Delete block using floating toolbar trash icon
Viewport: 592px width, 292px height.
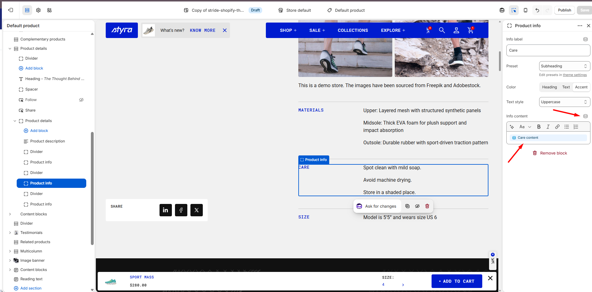pos(427,206)
